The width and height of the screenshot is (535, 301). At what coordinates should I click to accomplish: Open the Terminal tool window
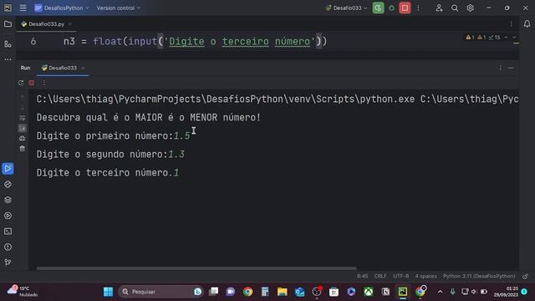click(8, 232)
